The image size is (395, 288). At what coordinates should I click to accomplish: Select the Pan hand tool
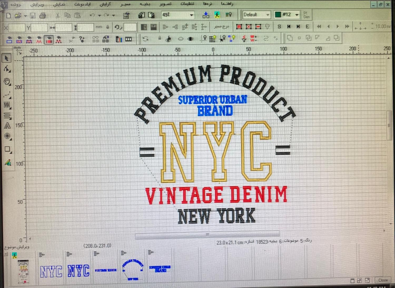click(x=7, y=82)
